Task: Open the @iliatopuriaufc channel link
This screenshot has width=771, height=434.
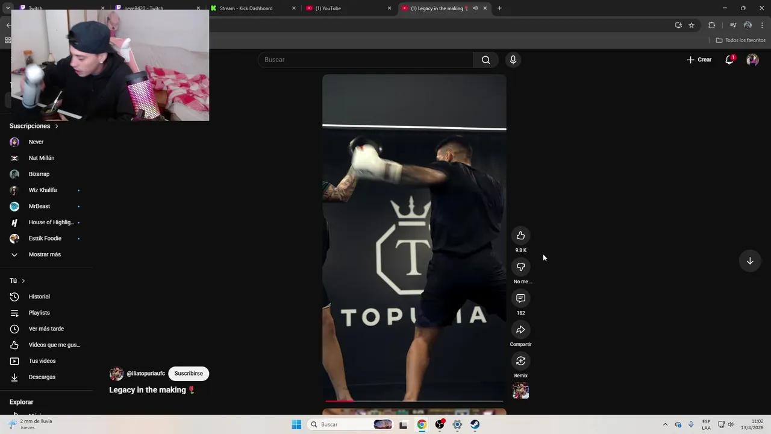Action: coord(146,374)
